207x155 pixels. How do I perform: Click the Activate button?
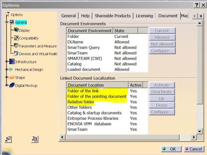point(162,85)
